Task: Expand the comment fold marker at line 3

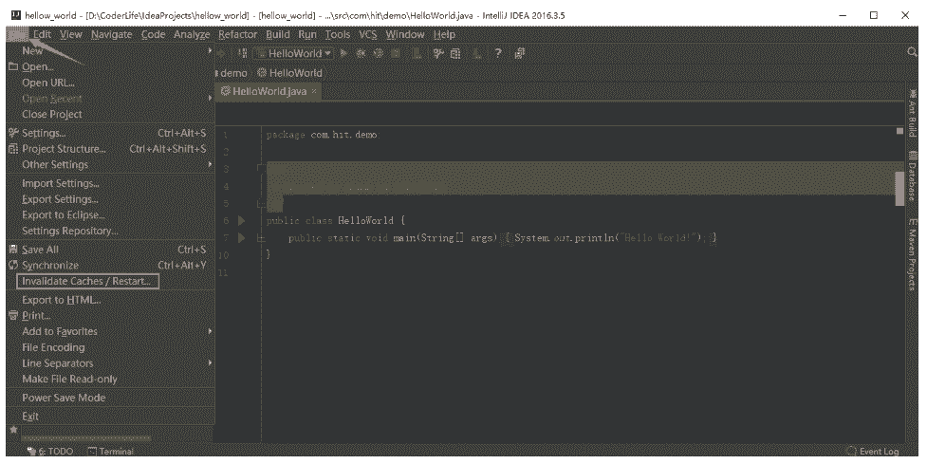Action: 261,169
